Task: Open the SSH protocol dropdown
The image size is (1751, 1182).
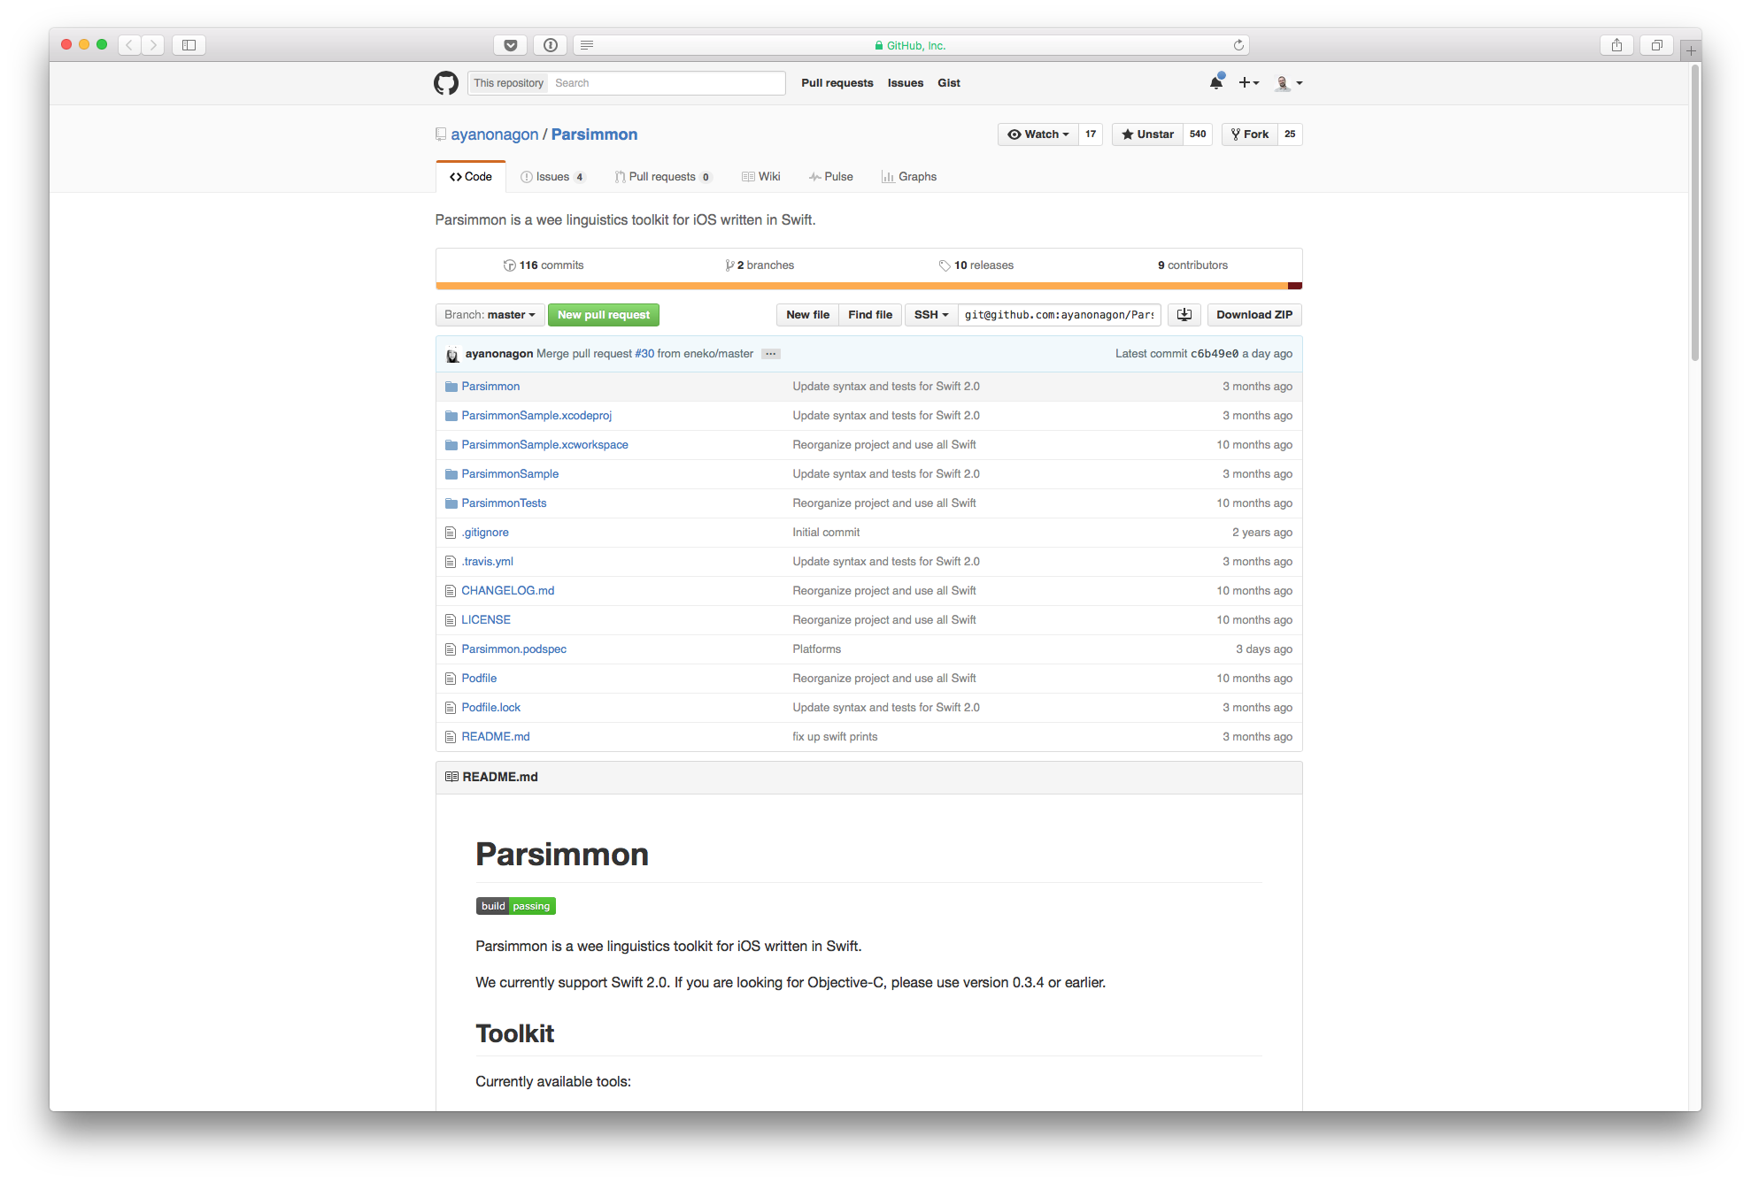Action: [931, 315]
